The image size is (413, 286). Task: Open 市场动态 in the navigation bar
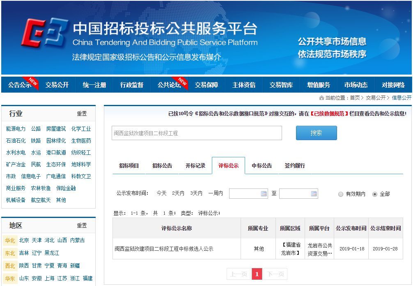coord(356,85)
